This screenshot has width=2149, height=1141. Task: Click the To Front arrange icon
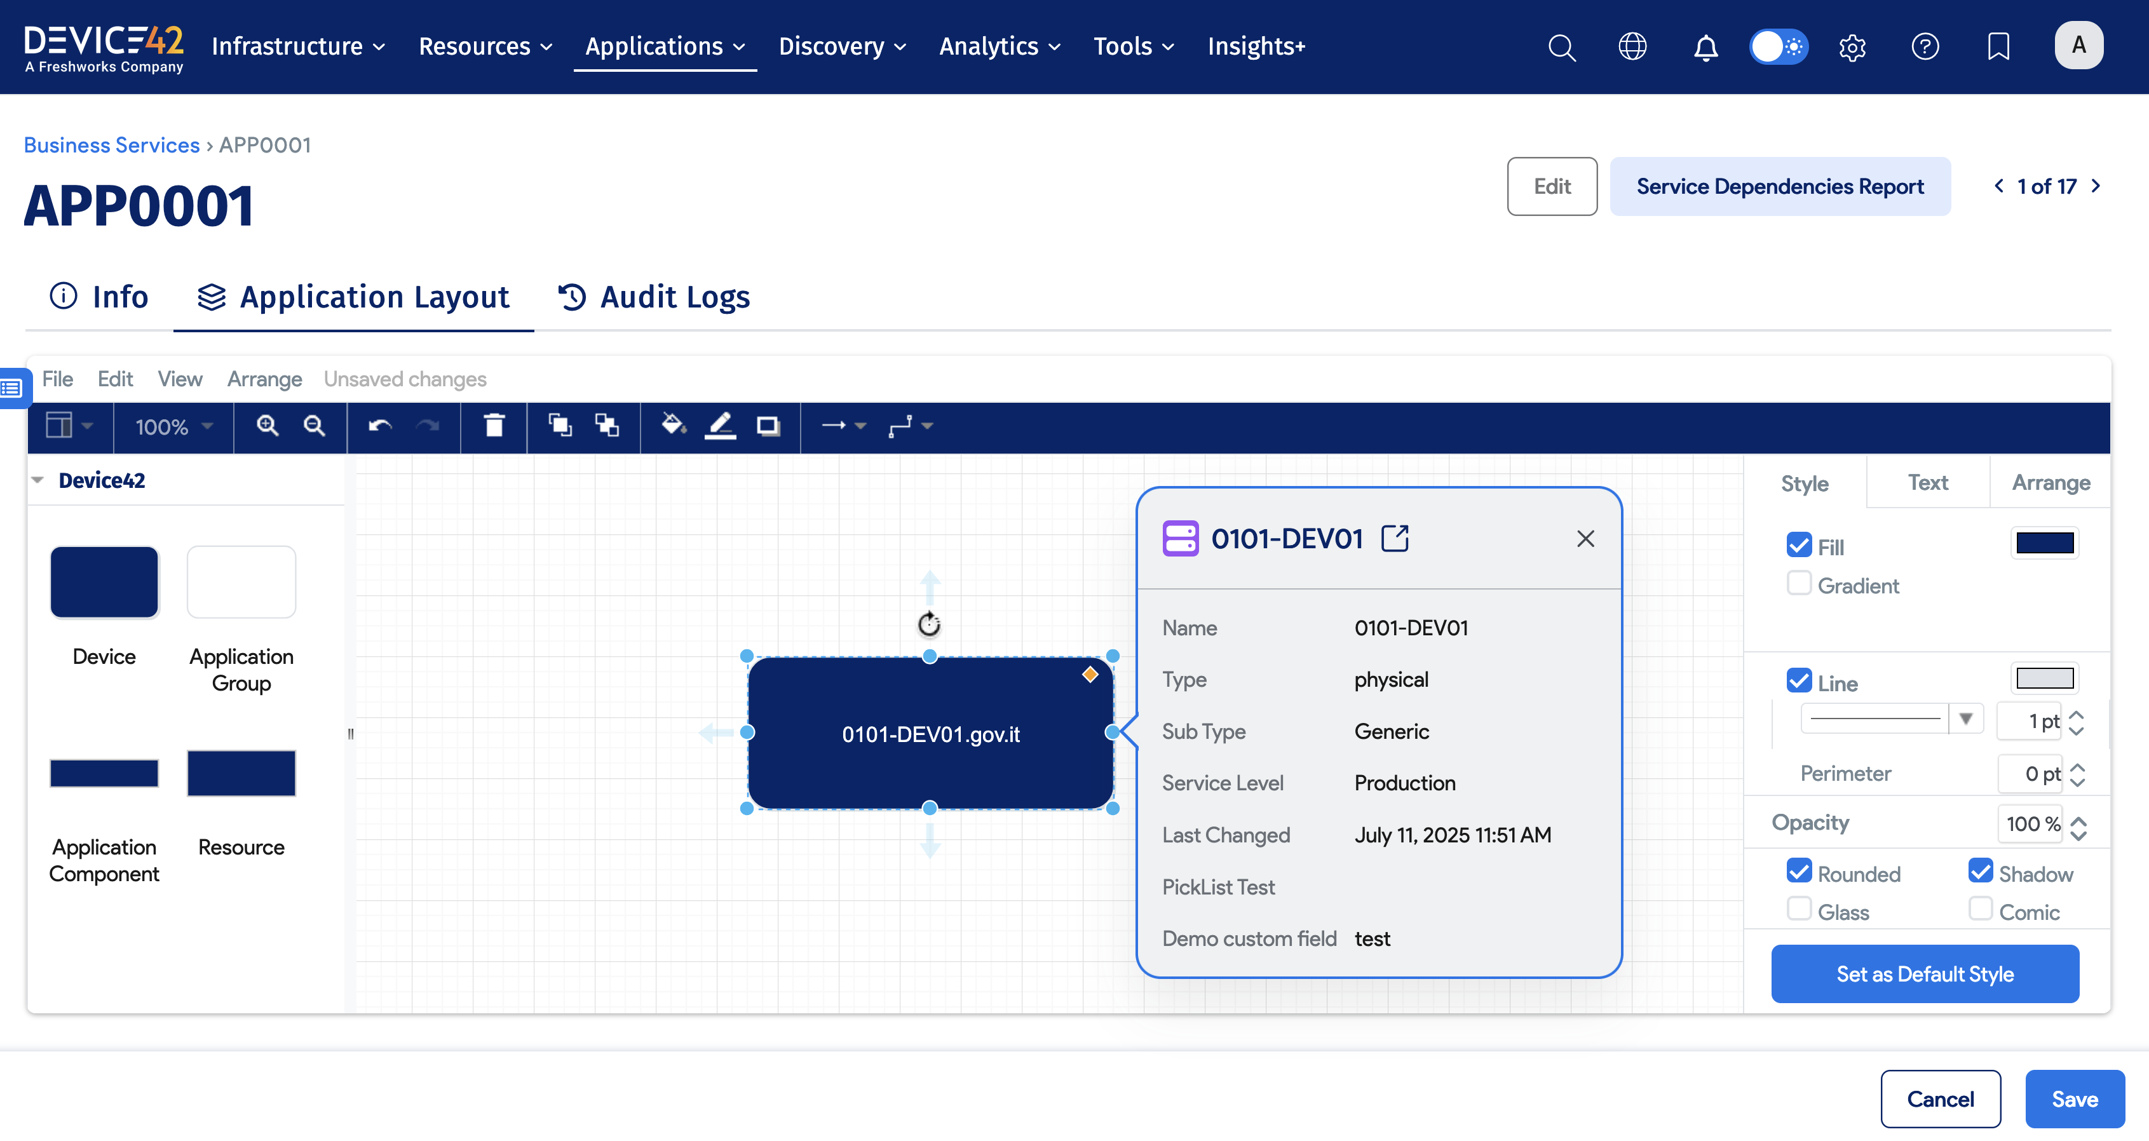(560, 426)
